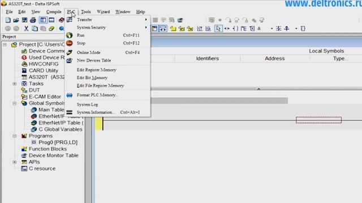Screen dimensions: 362x203
Task: Open the Compile menu
Action: 54,12
